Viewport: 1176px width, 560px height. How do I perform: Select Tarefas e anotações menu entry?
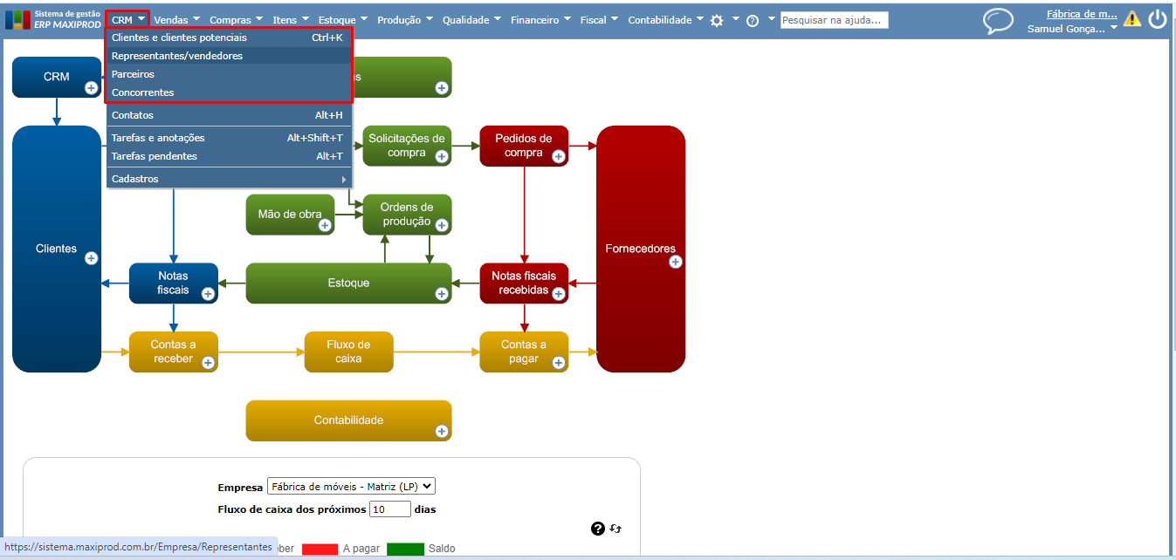[x=229, y=138]
